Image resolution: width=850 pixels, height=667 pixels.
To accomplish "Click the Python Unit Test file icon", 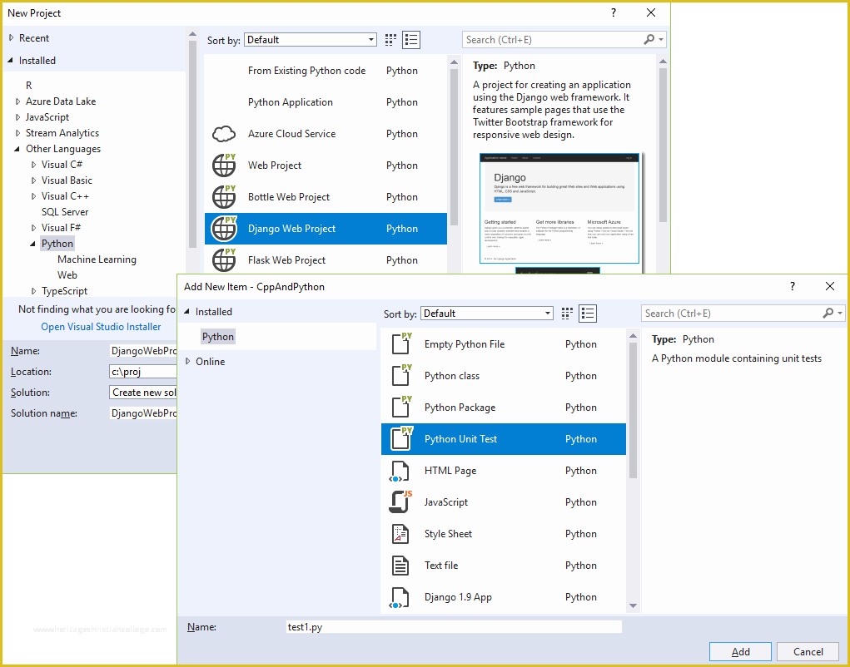I will click(x=402, y=438).
